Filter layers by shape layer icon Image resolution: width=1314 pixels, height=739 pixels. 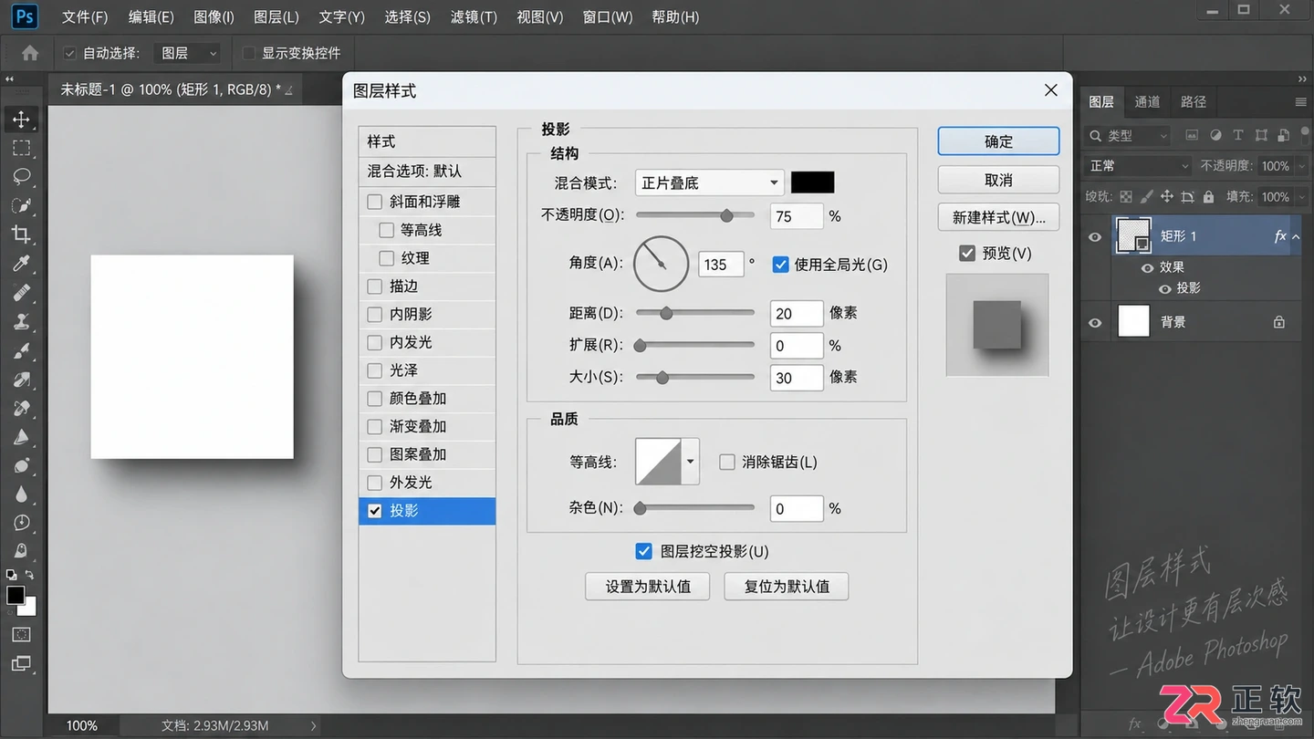(x=1261, y=136)
